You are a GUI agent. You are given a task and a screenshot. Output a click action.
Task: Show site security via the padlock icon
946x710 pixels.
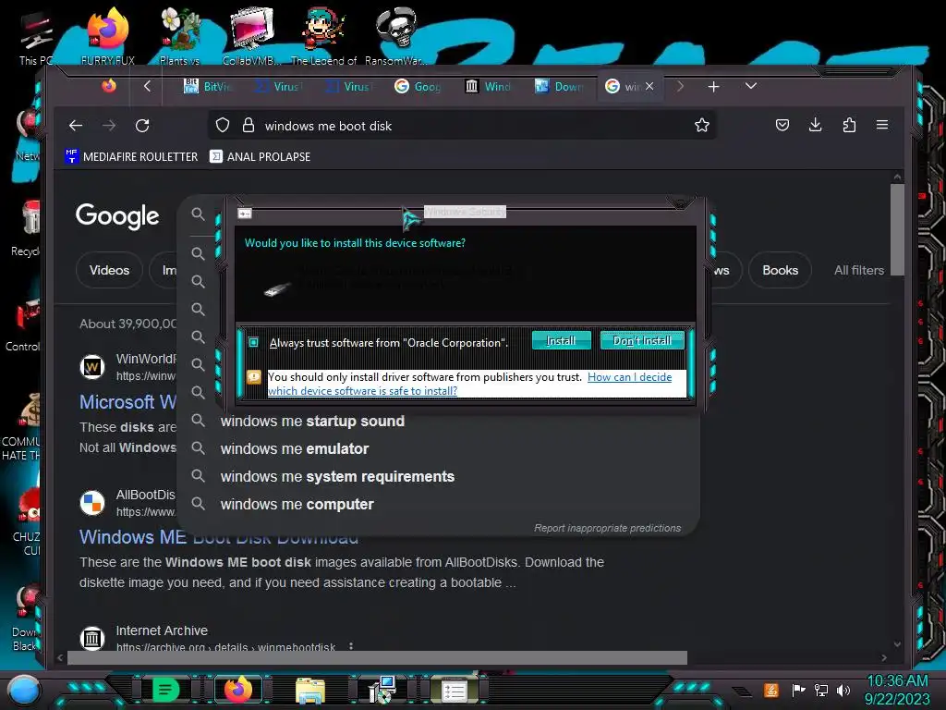point(248,125)
